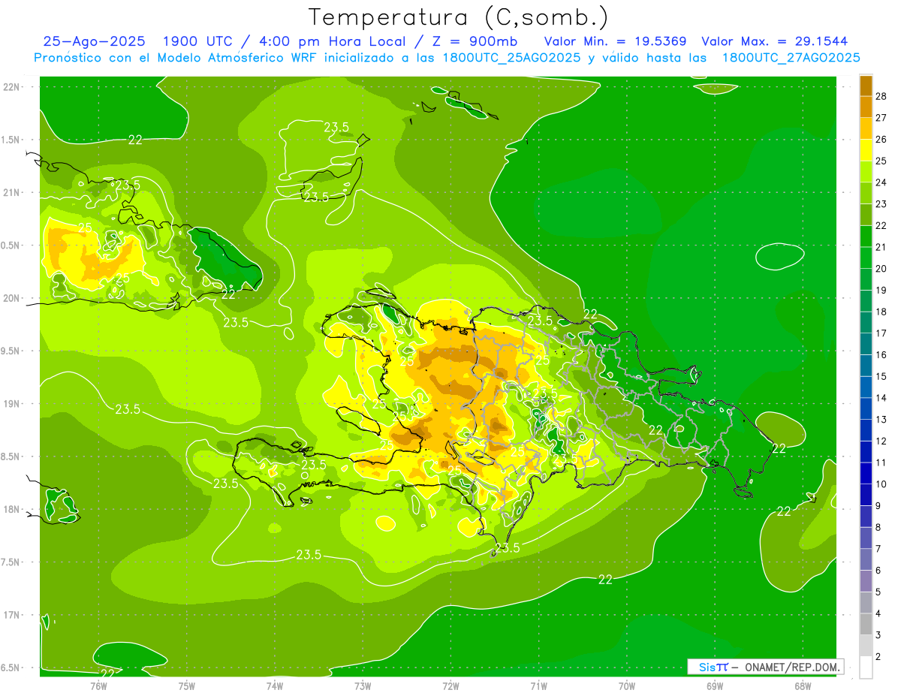Click the '20N' latitude axis label
The height and width of the screenshot is (696, 901).
pos(11,298)
